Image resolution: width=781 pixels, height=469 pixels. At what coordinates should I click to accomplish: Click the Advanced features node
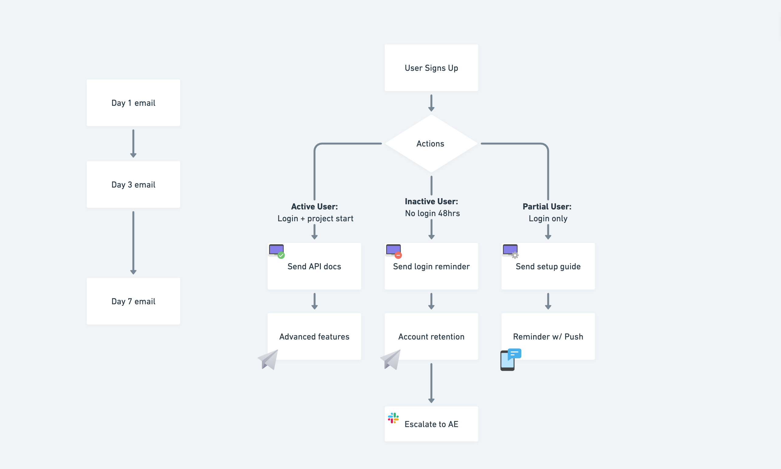point(314,336)
